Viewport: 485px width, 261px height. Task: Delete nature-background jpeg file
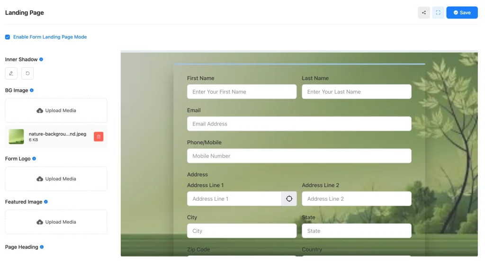coord(99,137)
